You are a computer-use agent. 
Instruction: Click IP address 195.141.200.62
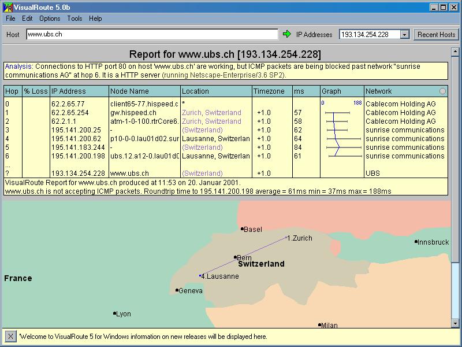[76, 139]
